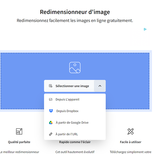Collapse the dropdown with the chevron arrow
Screen dimensions: 153x154
[x=100, y=86]
